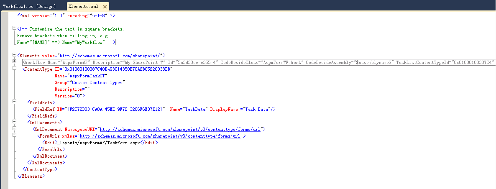Switch to the Workflow1.cs [Design] tab
496x189 pixels.
(29, 6)
